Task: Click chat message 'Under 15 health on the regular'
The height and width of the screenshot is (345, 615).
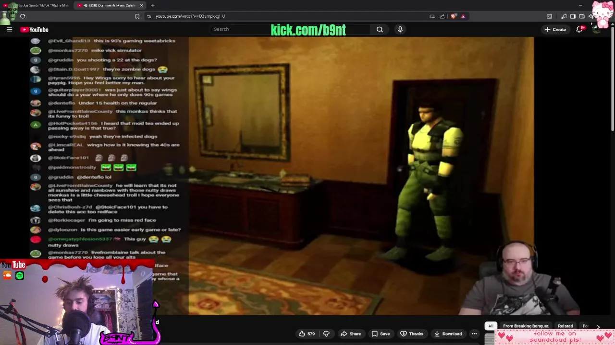Action: click(117, 103)
